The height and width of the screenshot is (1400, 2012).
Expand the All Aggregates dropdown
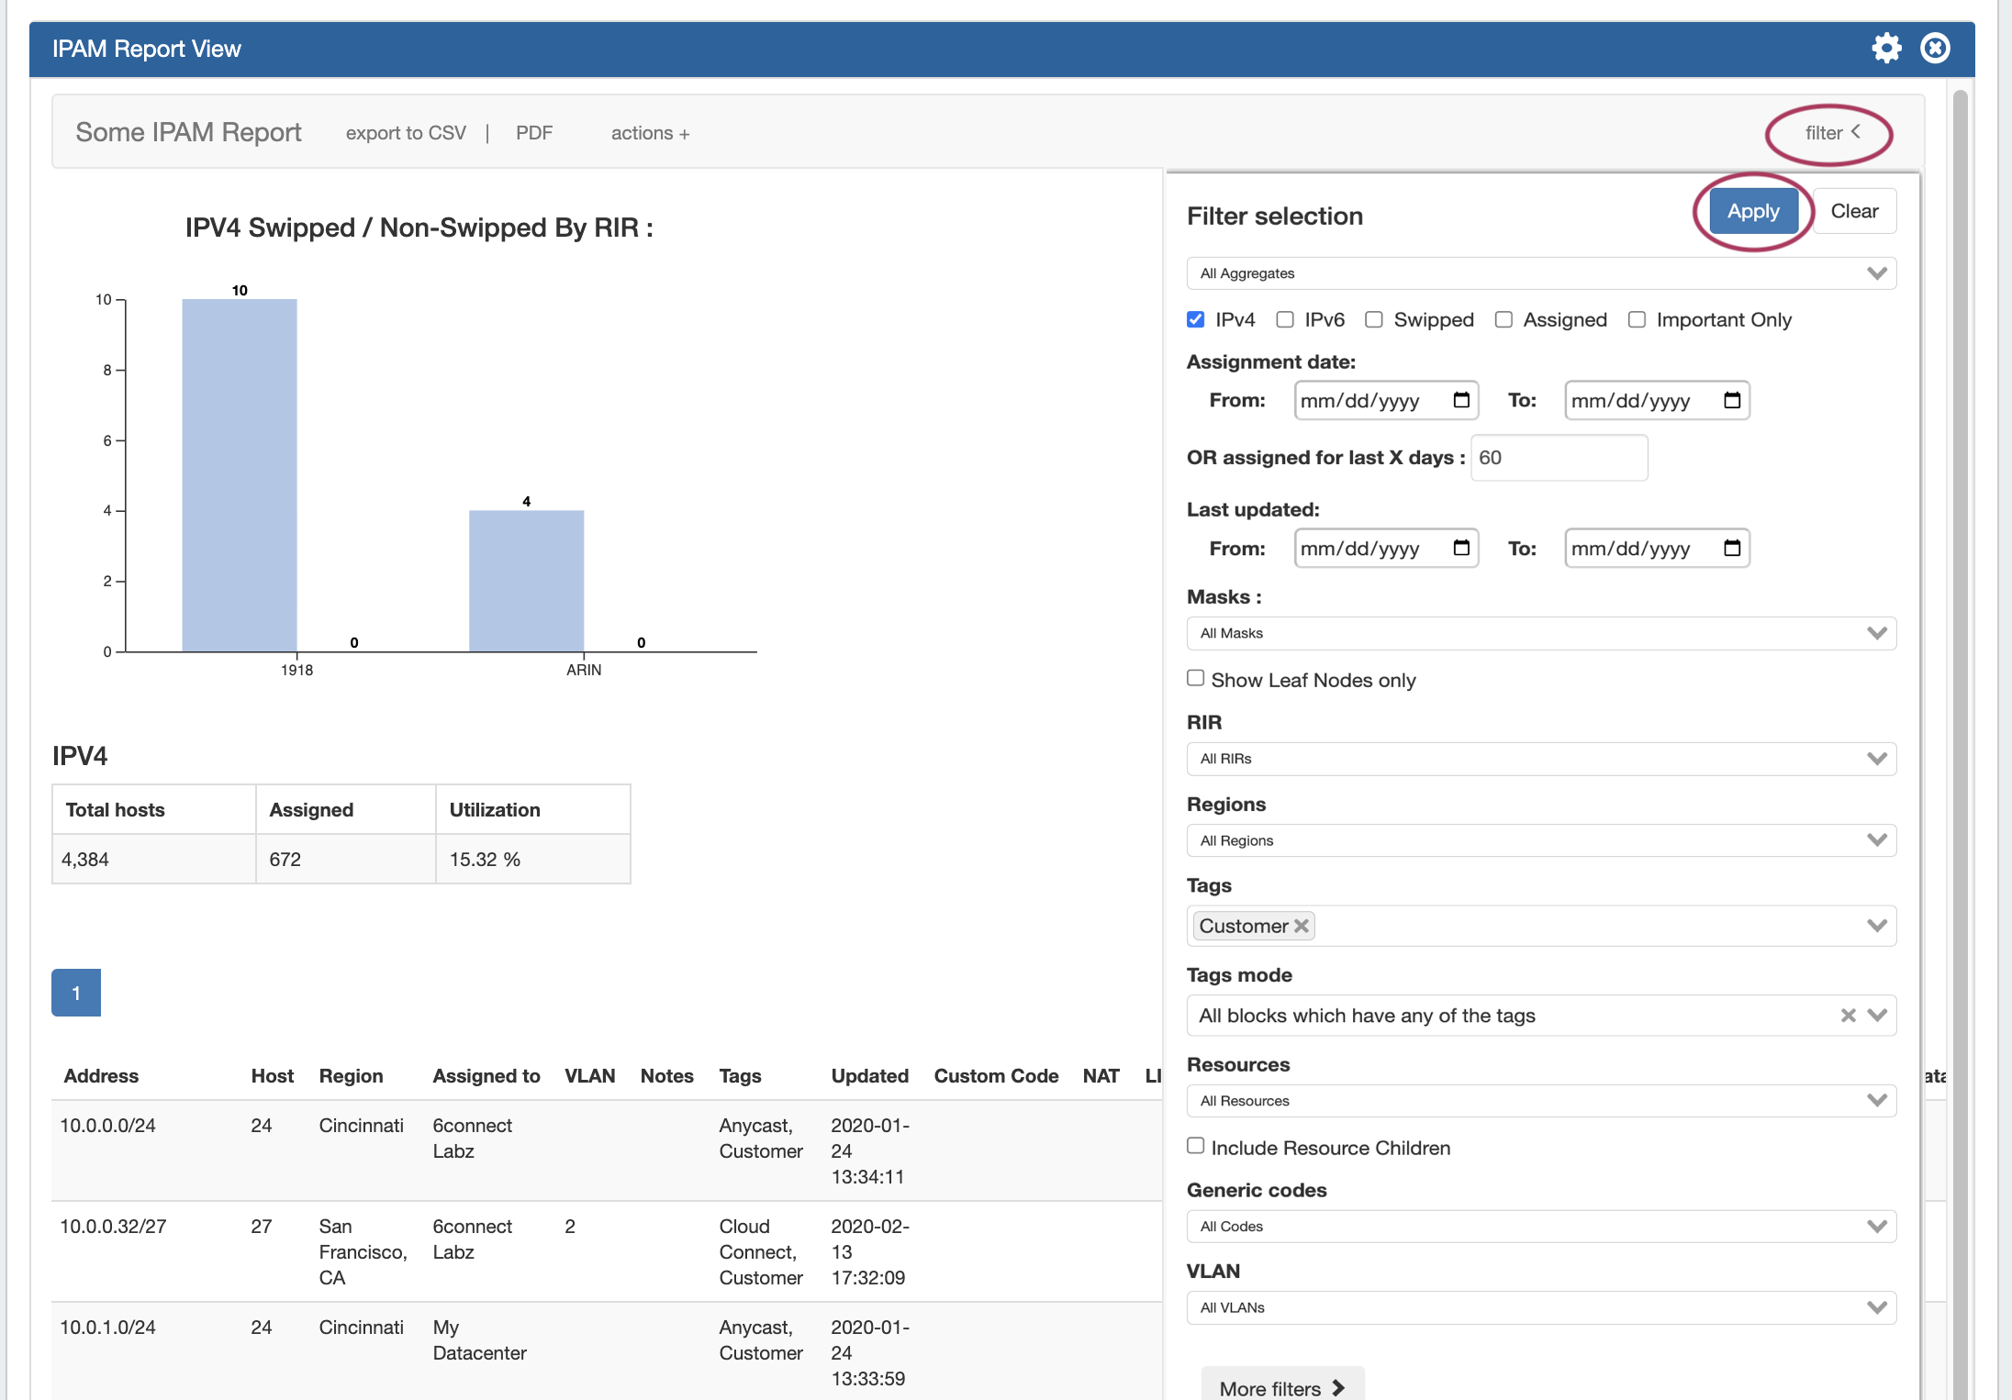tap(1541, 273)
